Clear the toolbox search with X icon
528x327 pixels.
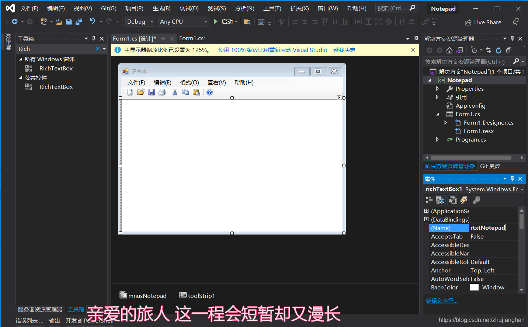[x=97, y=49]
